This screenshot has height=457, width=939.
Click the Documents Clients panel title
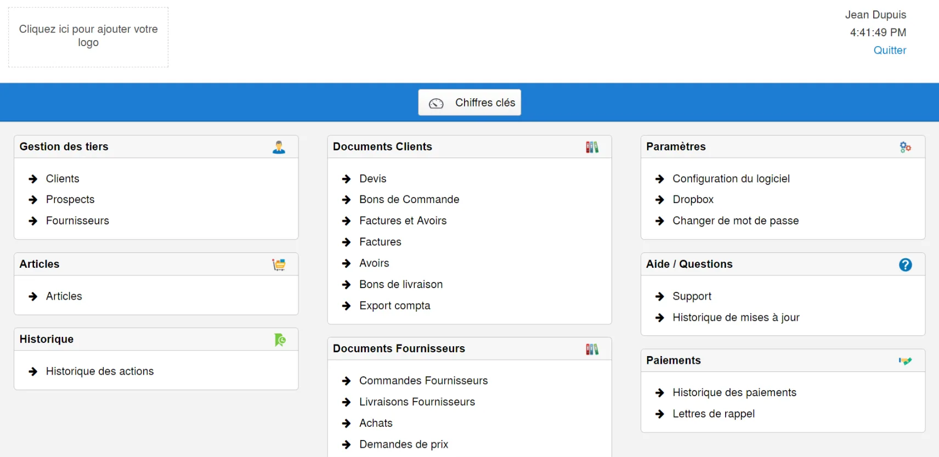[382, 146]
